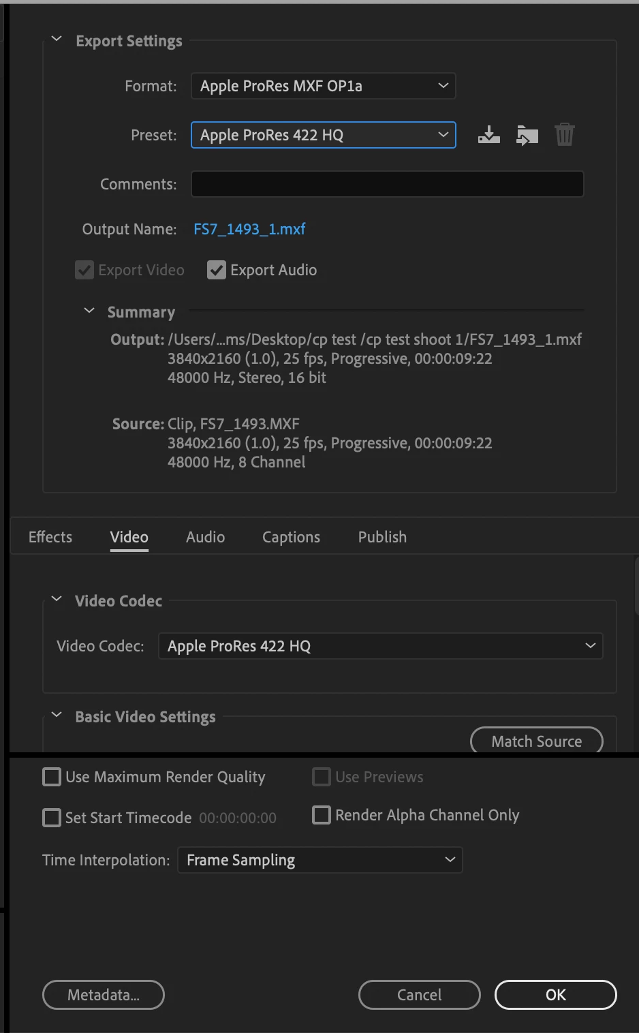Collapse the Basic Video Settings section
Viewport: 639px width, 1033px height.
57,715
